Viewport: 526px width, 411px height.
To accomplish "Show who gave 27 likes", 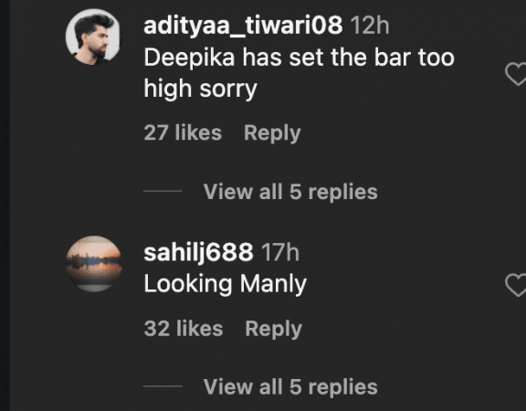I will (183, 132).
